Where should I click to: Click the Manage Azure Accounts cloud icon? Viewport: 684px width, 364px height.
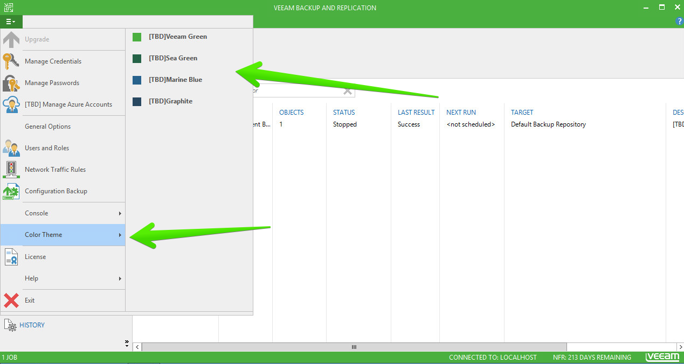point(11,104)
